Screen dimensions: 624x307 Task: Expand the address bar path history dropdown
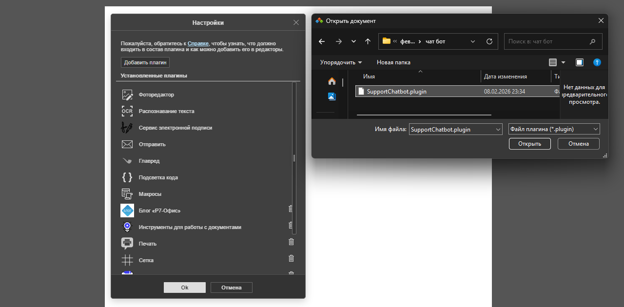pyautogui.click(x=473, y=41)
